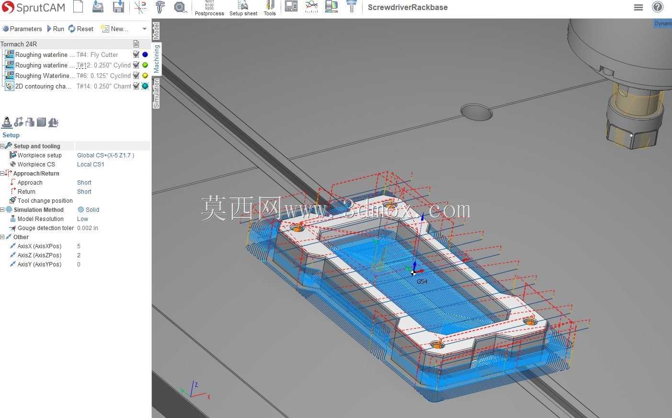
Task: Open the toolpath graph curves icon
Action: (311, 7)
